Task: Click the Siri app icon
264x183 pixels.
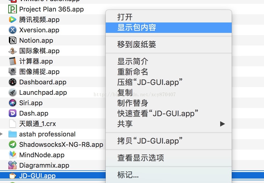Action: (x=12, y=103)
